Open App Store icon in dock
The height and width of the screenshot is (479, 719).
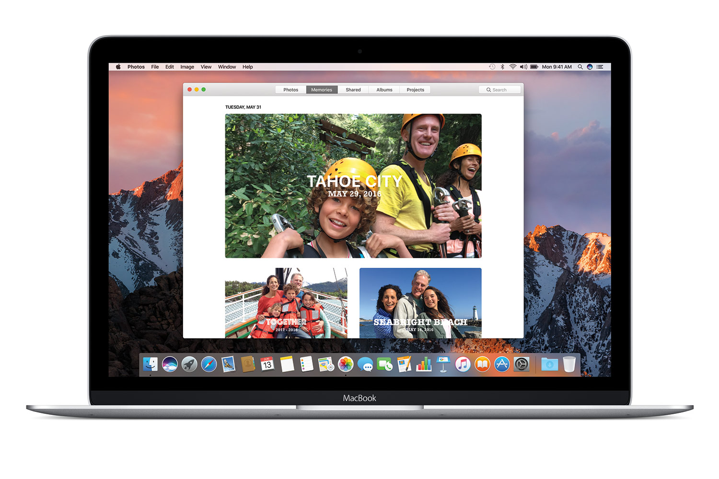pos(502,364)
